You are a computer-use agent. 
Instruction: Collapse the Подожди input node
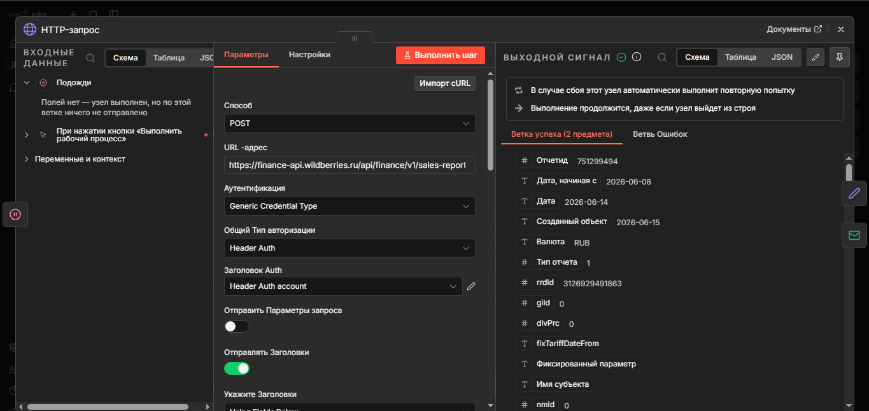pos(27,83)
